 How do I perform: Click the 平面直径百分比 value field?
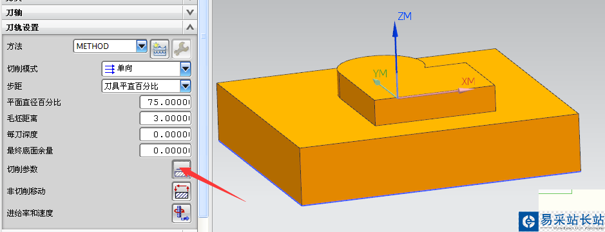click(166, 102)
